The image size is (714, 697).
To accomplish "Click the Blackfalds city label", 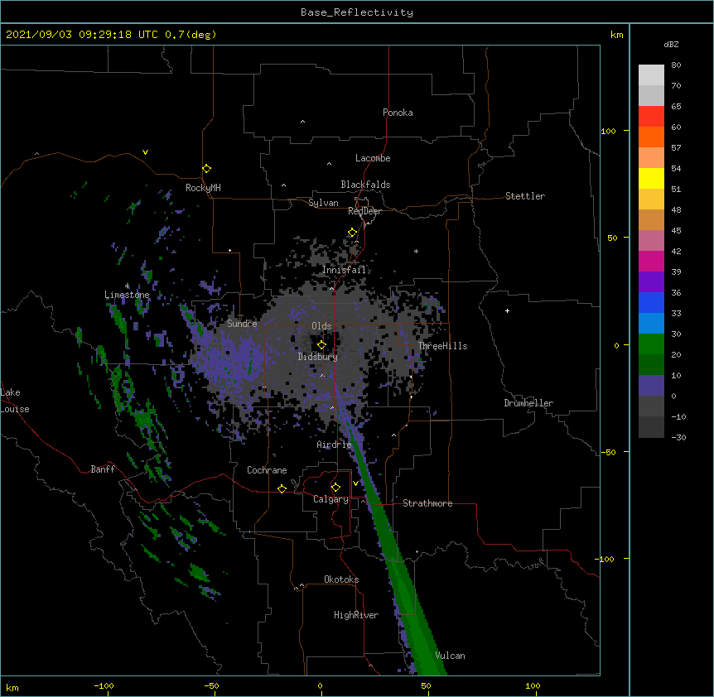I will coord(365,185).
